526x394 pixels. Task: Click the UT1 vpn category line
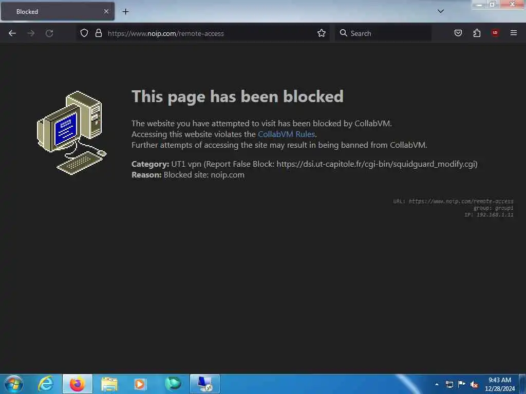[304, 164]
